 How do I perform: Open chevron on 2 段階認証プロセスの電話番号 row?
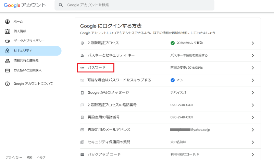pos(253,105)
